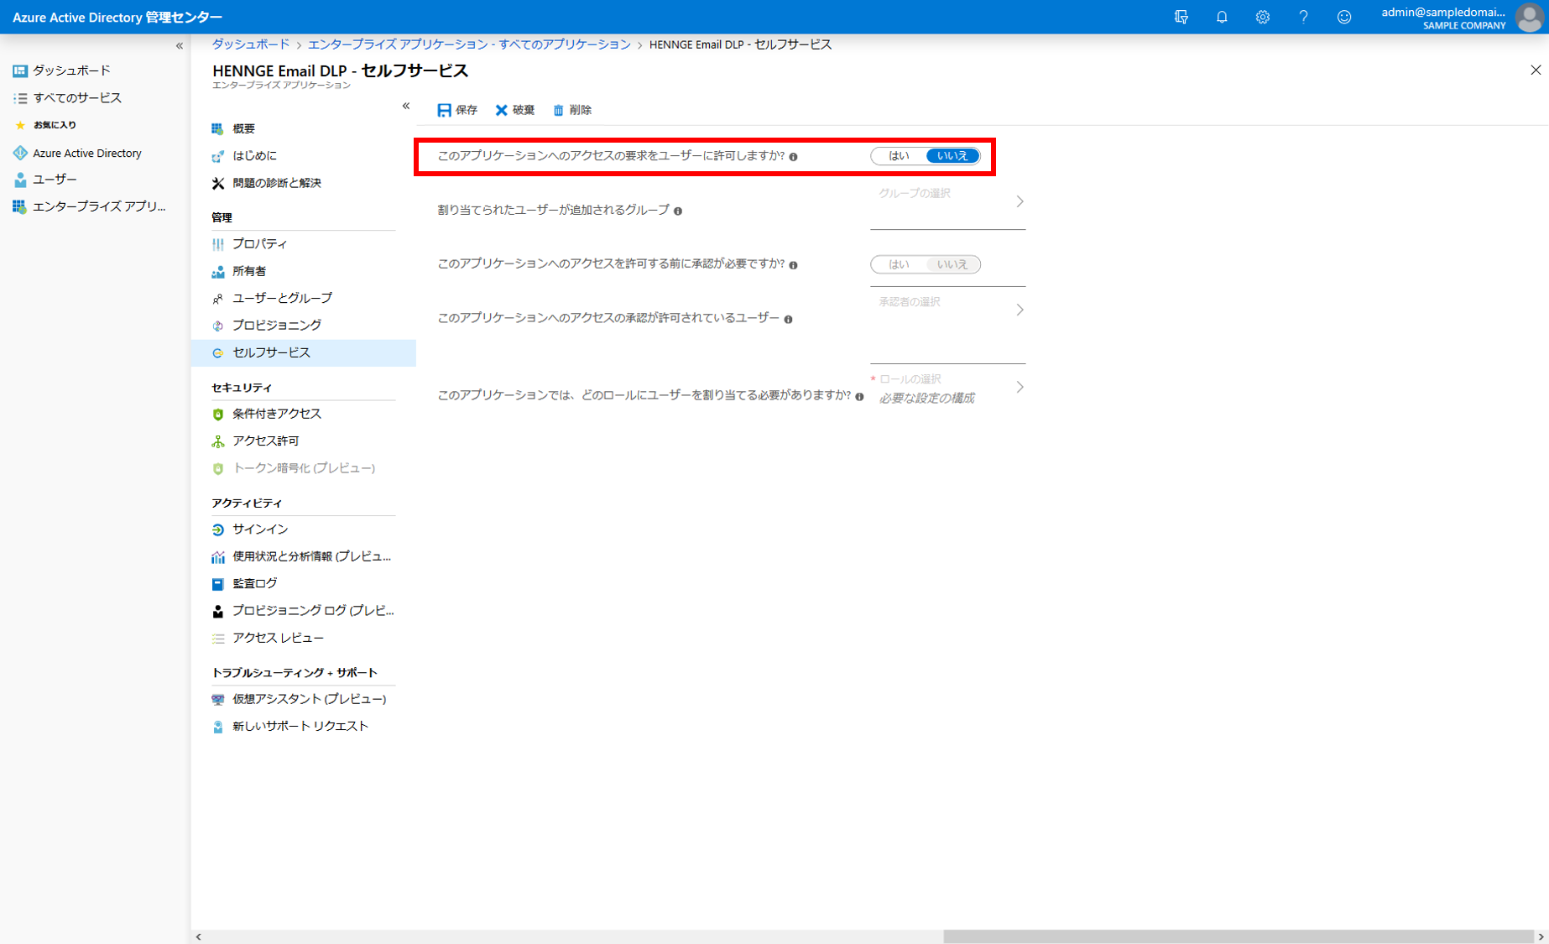Click the ユーザー person icon in sidebar
Screen dimensions: 1549x944
click(20, 180)
